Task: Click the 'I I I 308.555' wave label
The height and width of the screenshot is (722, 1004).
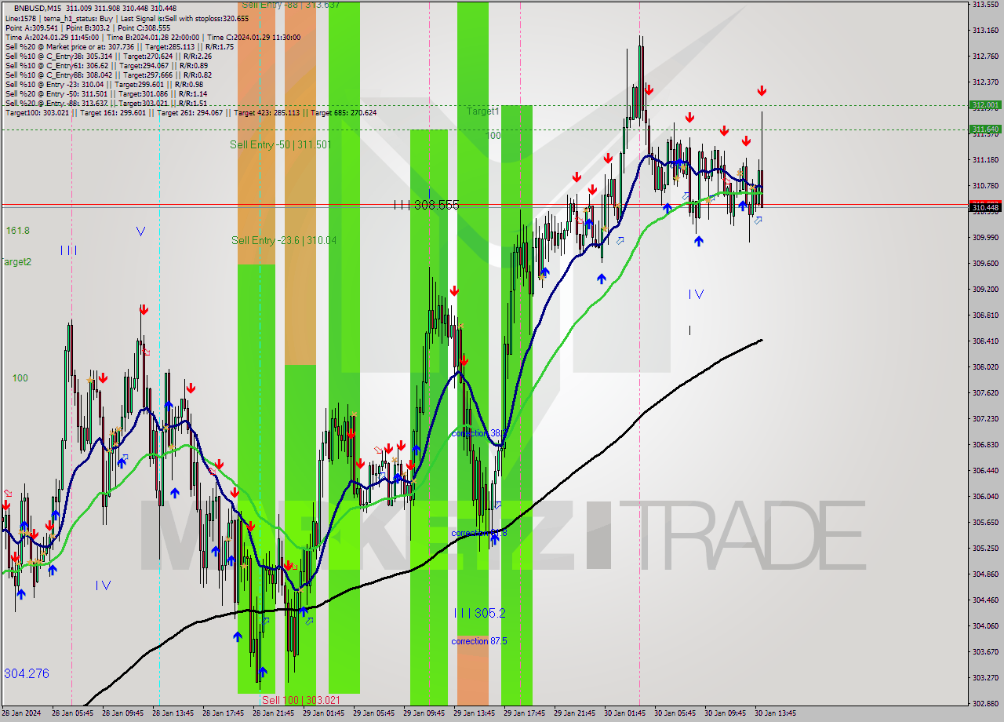Action: point(426,205)
